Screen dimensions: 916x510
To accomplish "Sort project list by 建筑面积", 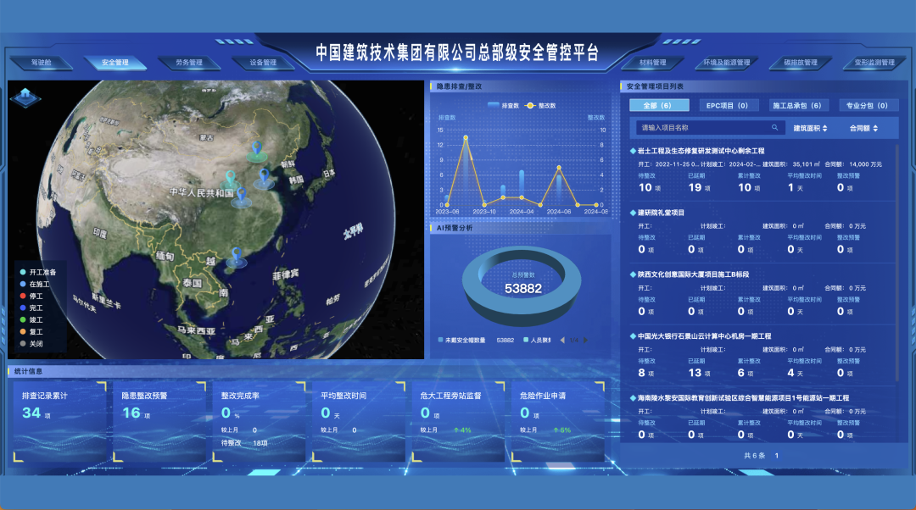I will [x=812, y=128].
